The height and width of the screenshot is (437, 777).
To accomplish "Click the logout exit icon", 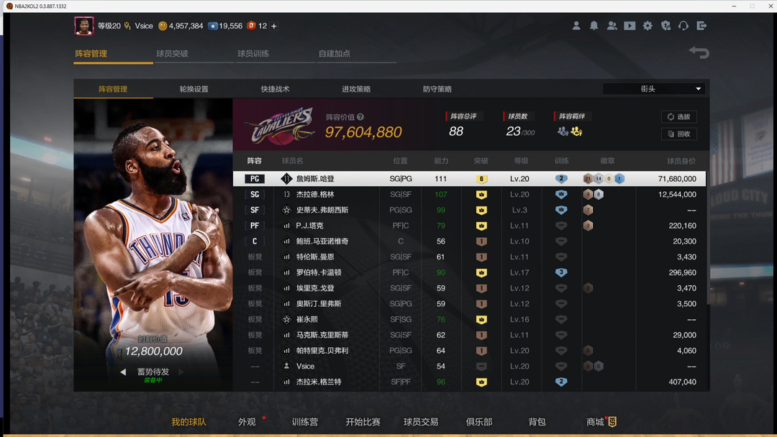I will pyautogui.click(x=701, y=26).
